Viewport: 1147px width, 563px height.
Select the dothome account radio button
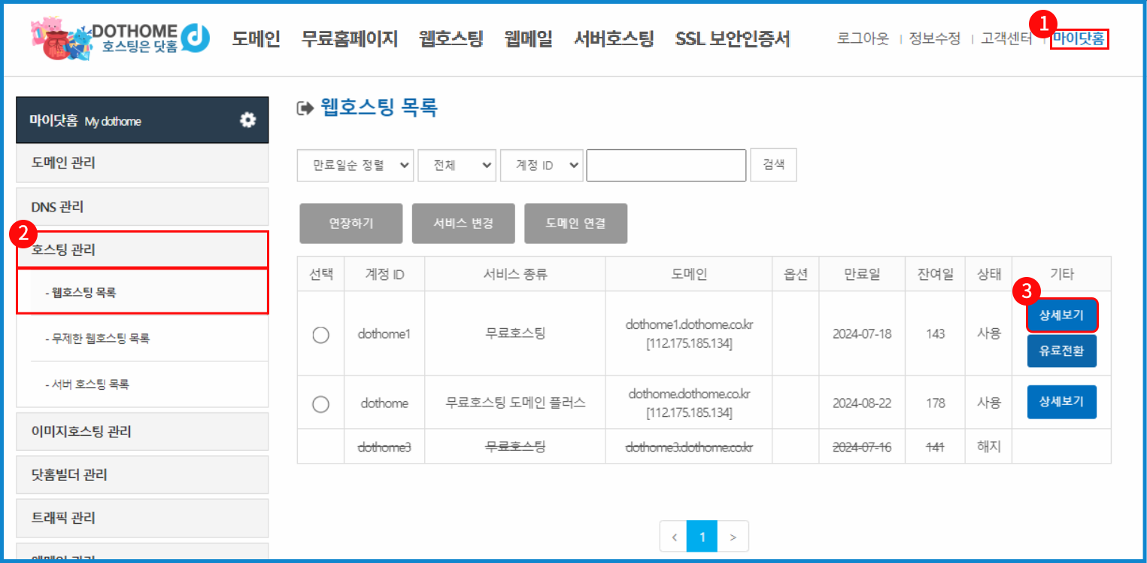click(x=320, y=404)
